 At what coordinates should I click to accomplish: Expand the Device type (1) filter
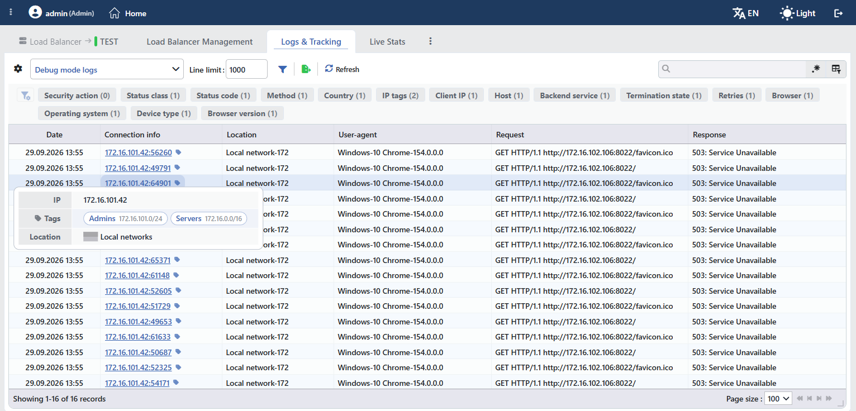click(x=164, y=113)
